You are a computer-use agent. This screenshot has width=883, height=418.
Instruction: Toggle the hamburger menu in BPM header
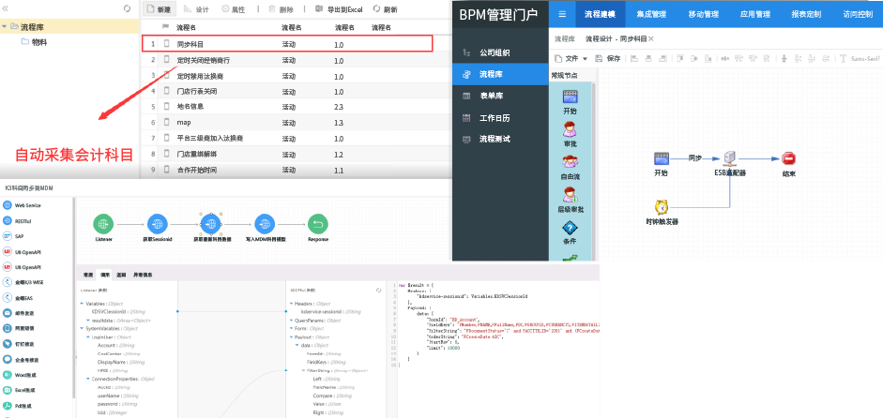click(x=560, y=14)
